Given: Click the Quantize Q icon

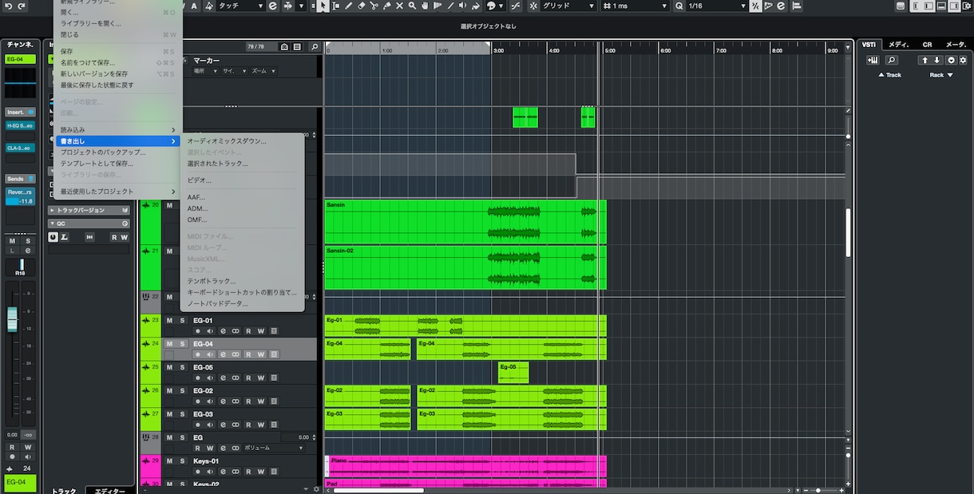Looking at the screenshot, I should click(x=679, y=6).
